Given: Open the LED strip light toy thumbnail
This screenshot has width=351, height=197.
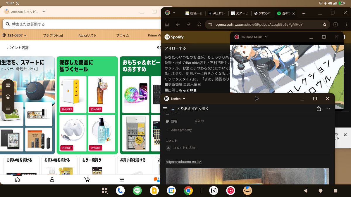Looking at the screenshot, I should pos(136,95).
